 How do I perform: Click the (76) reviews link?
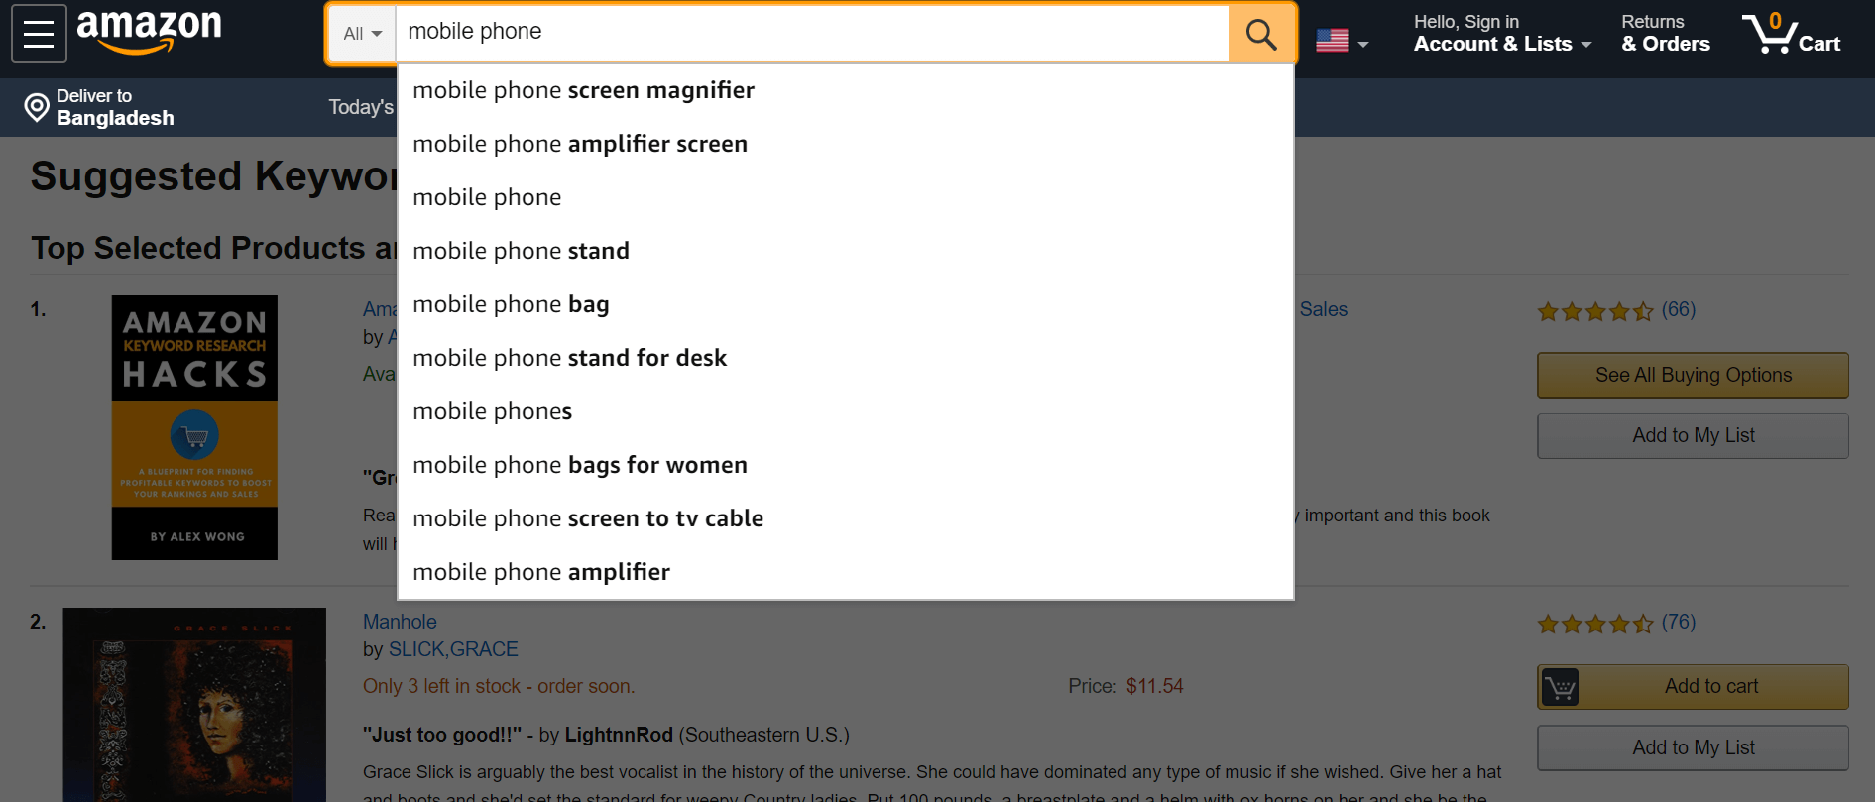(x=1677, y=623)
